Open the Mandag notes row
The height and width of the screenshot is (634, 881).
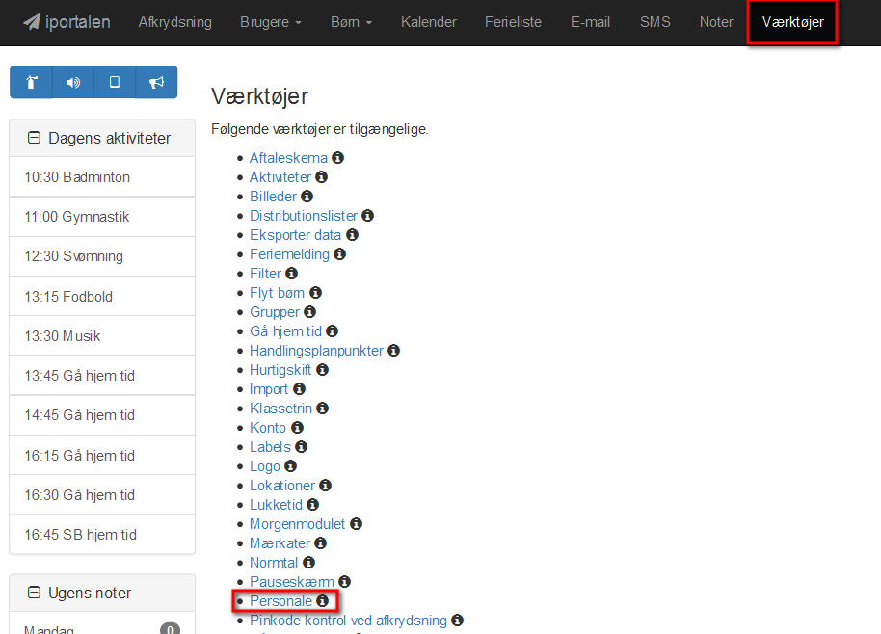102,624
